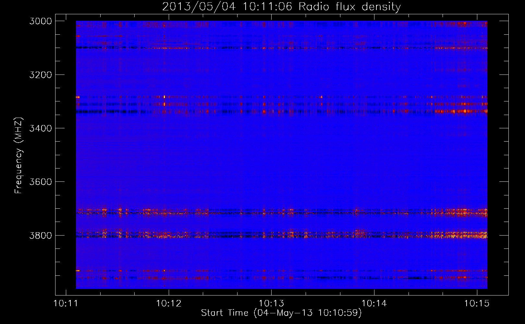Click the 3600 frequency tick label
This screenshot has height=324, width=525.
click(41, 182)
